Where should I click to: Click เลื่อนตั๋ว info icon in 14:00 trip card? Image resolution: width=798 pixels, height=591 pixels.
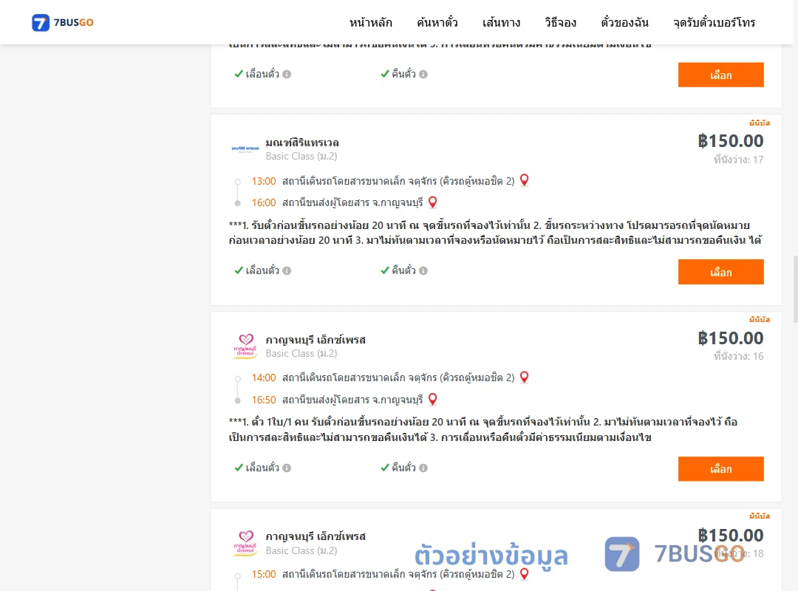[287, 468]
